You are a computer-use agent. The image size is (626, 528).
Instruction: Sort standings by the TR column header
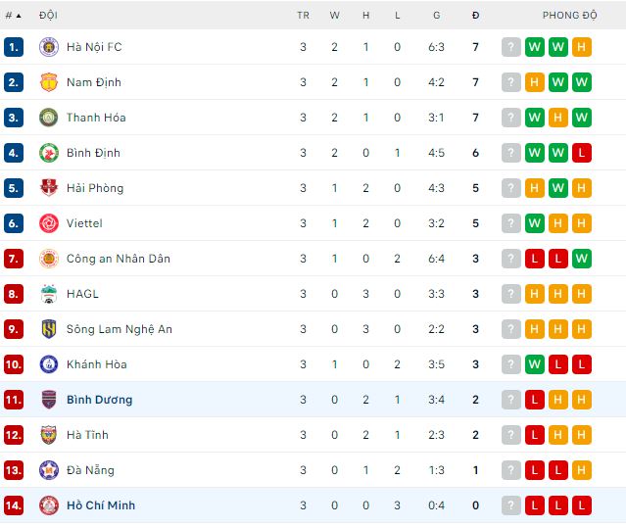pos(303,16)
